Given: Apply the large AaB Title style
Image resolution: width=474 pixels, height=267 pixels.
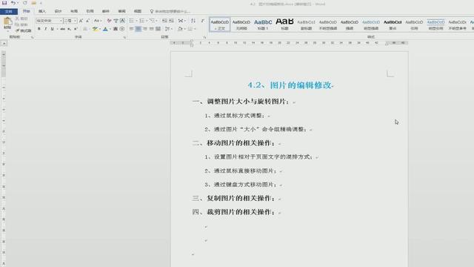Looking at the screenshot, I should tap(284, 24).
